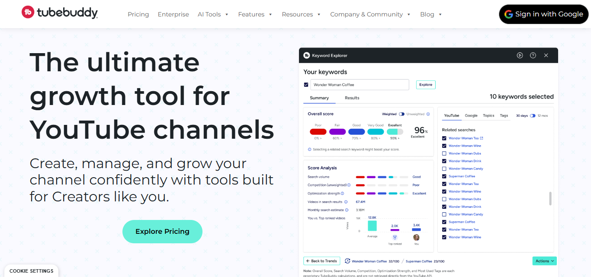
Task: Click the tb logo beside Keyword Explorer title
Action: [307, 55]
